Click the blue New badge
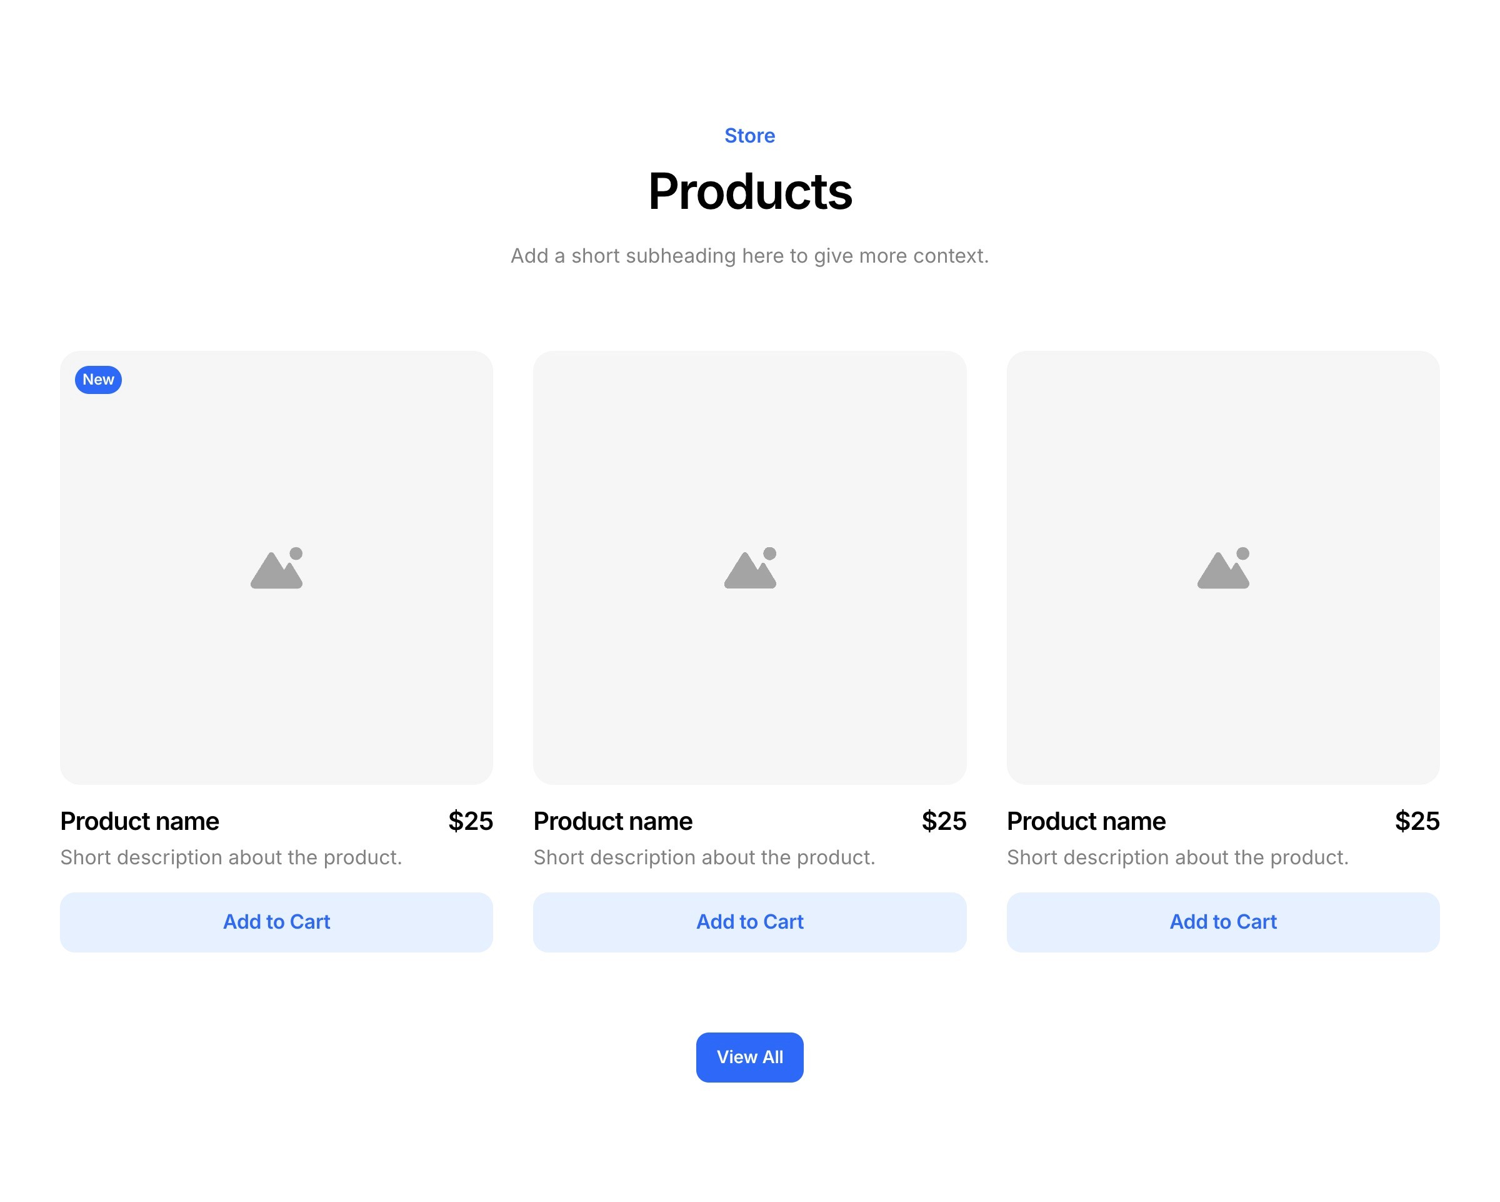1500x1202 pixels. 98,380
